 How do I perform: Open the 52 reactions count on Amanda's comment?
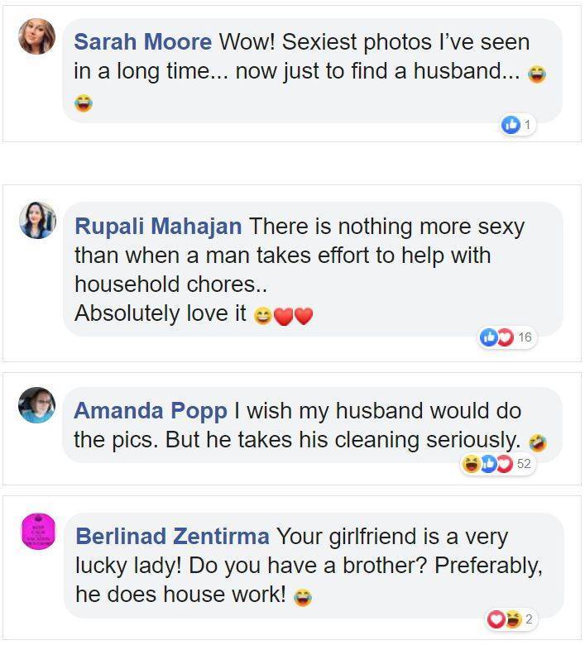click(523, 464)
